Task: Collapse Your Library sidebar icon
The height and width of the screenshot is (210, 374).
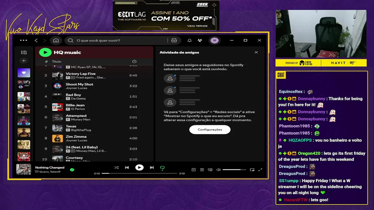Action: click(24, 52)
